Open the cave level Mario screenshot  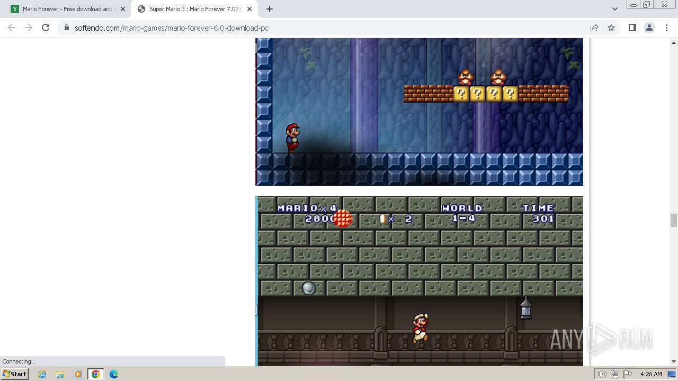click(x=419, y=112)
